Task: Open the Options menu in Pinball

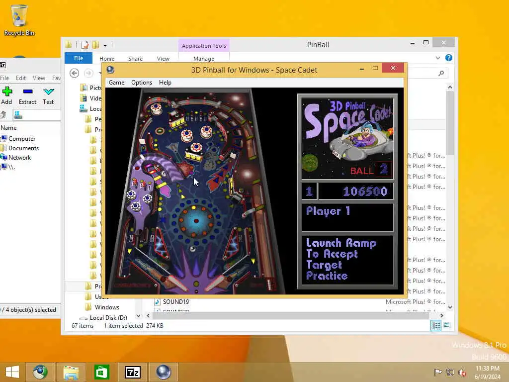Action: 142,83
